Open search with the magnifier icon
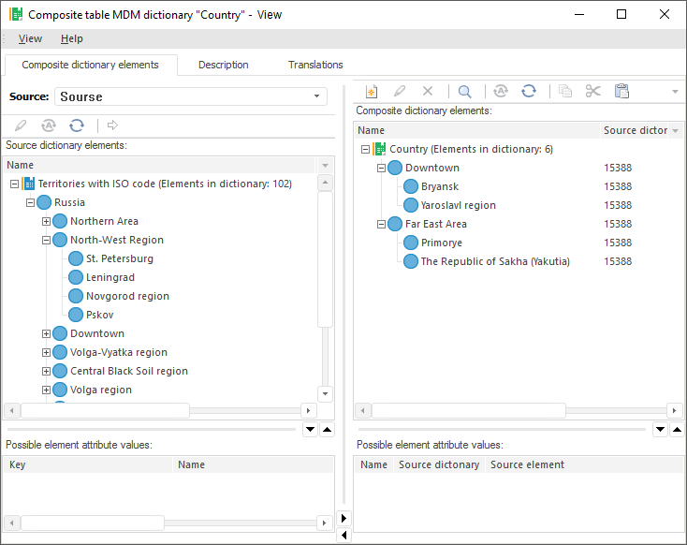The height and width of the screenshot is (545, 687). [464, 91]
